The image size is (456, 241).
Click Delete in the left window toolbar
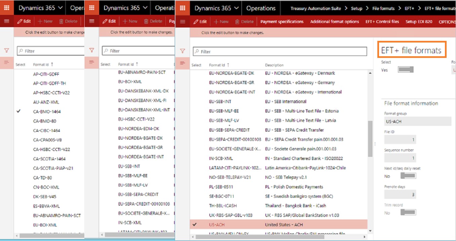pos(68,21)
